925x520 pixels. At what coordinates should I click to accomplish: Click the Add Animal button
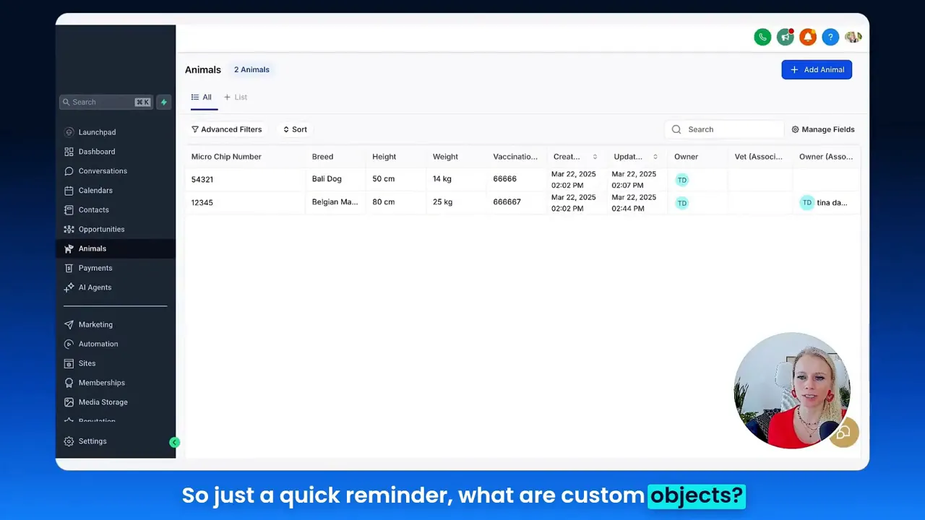817,70
